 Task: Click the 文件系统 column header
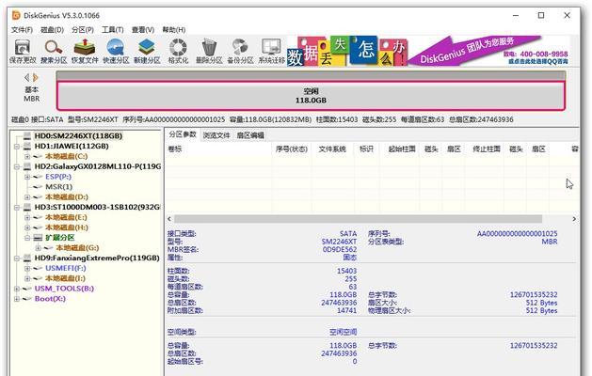click(332, 149)
